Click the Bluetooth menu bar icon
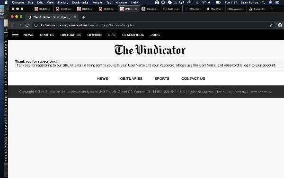The height and width of the screenshot is (178, 284). coord(197,2)
